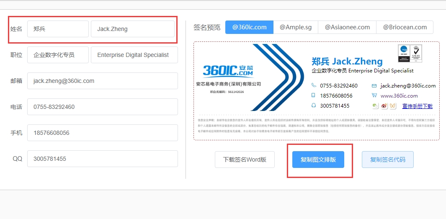Select the @Ample.sg signature tab
Screen dimensions: 446x219
point(296,27)
